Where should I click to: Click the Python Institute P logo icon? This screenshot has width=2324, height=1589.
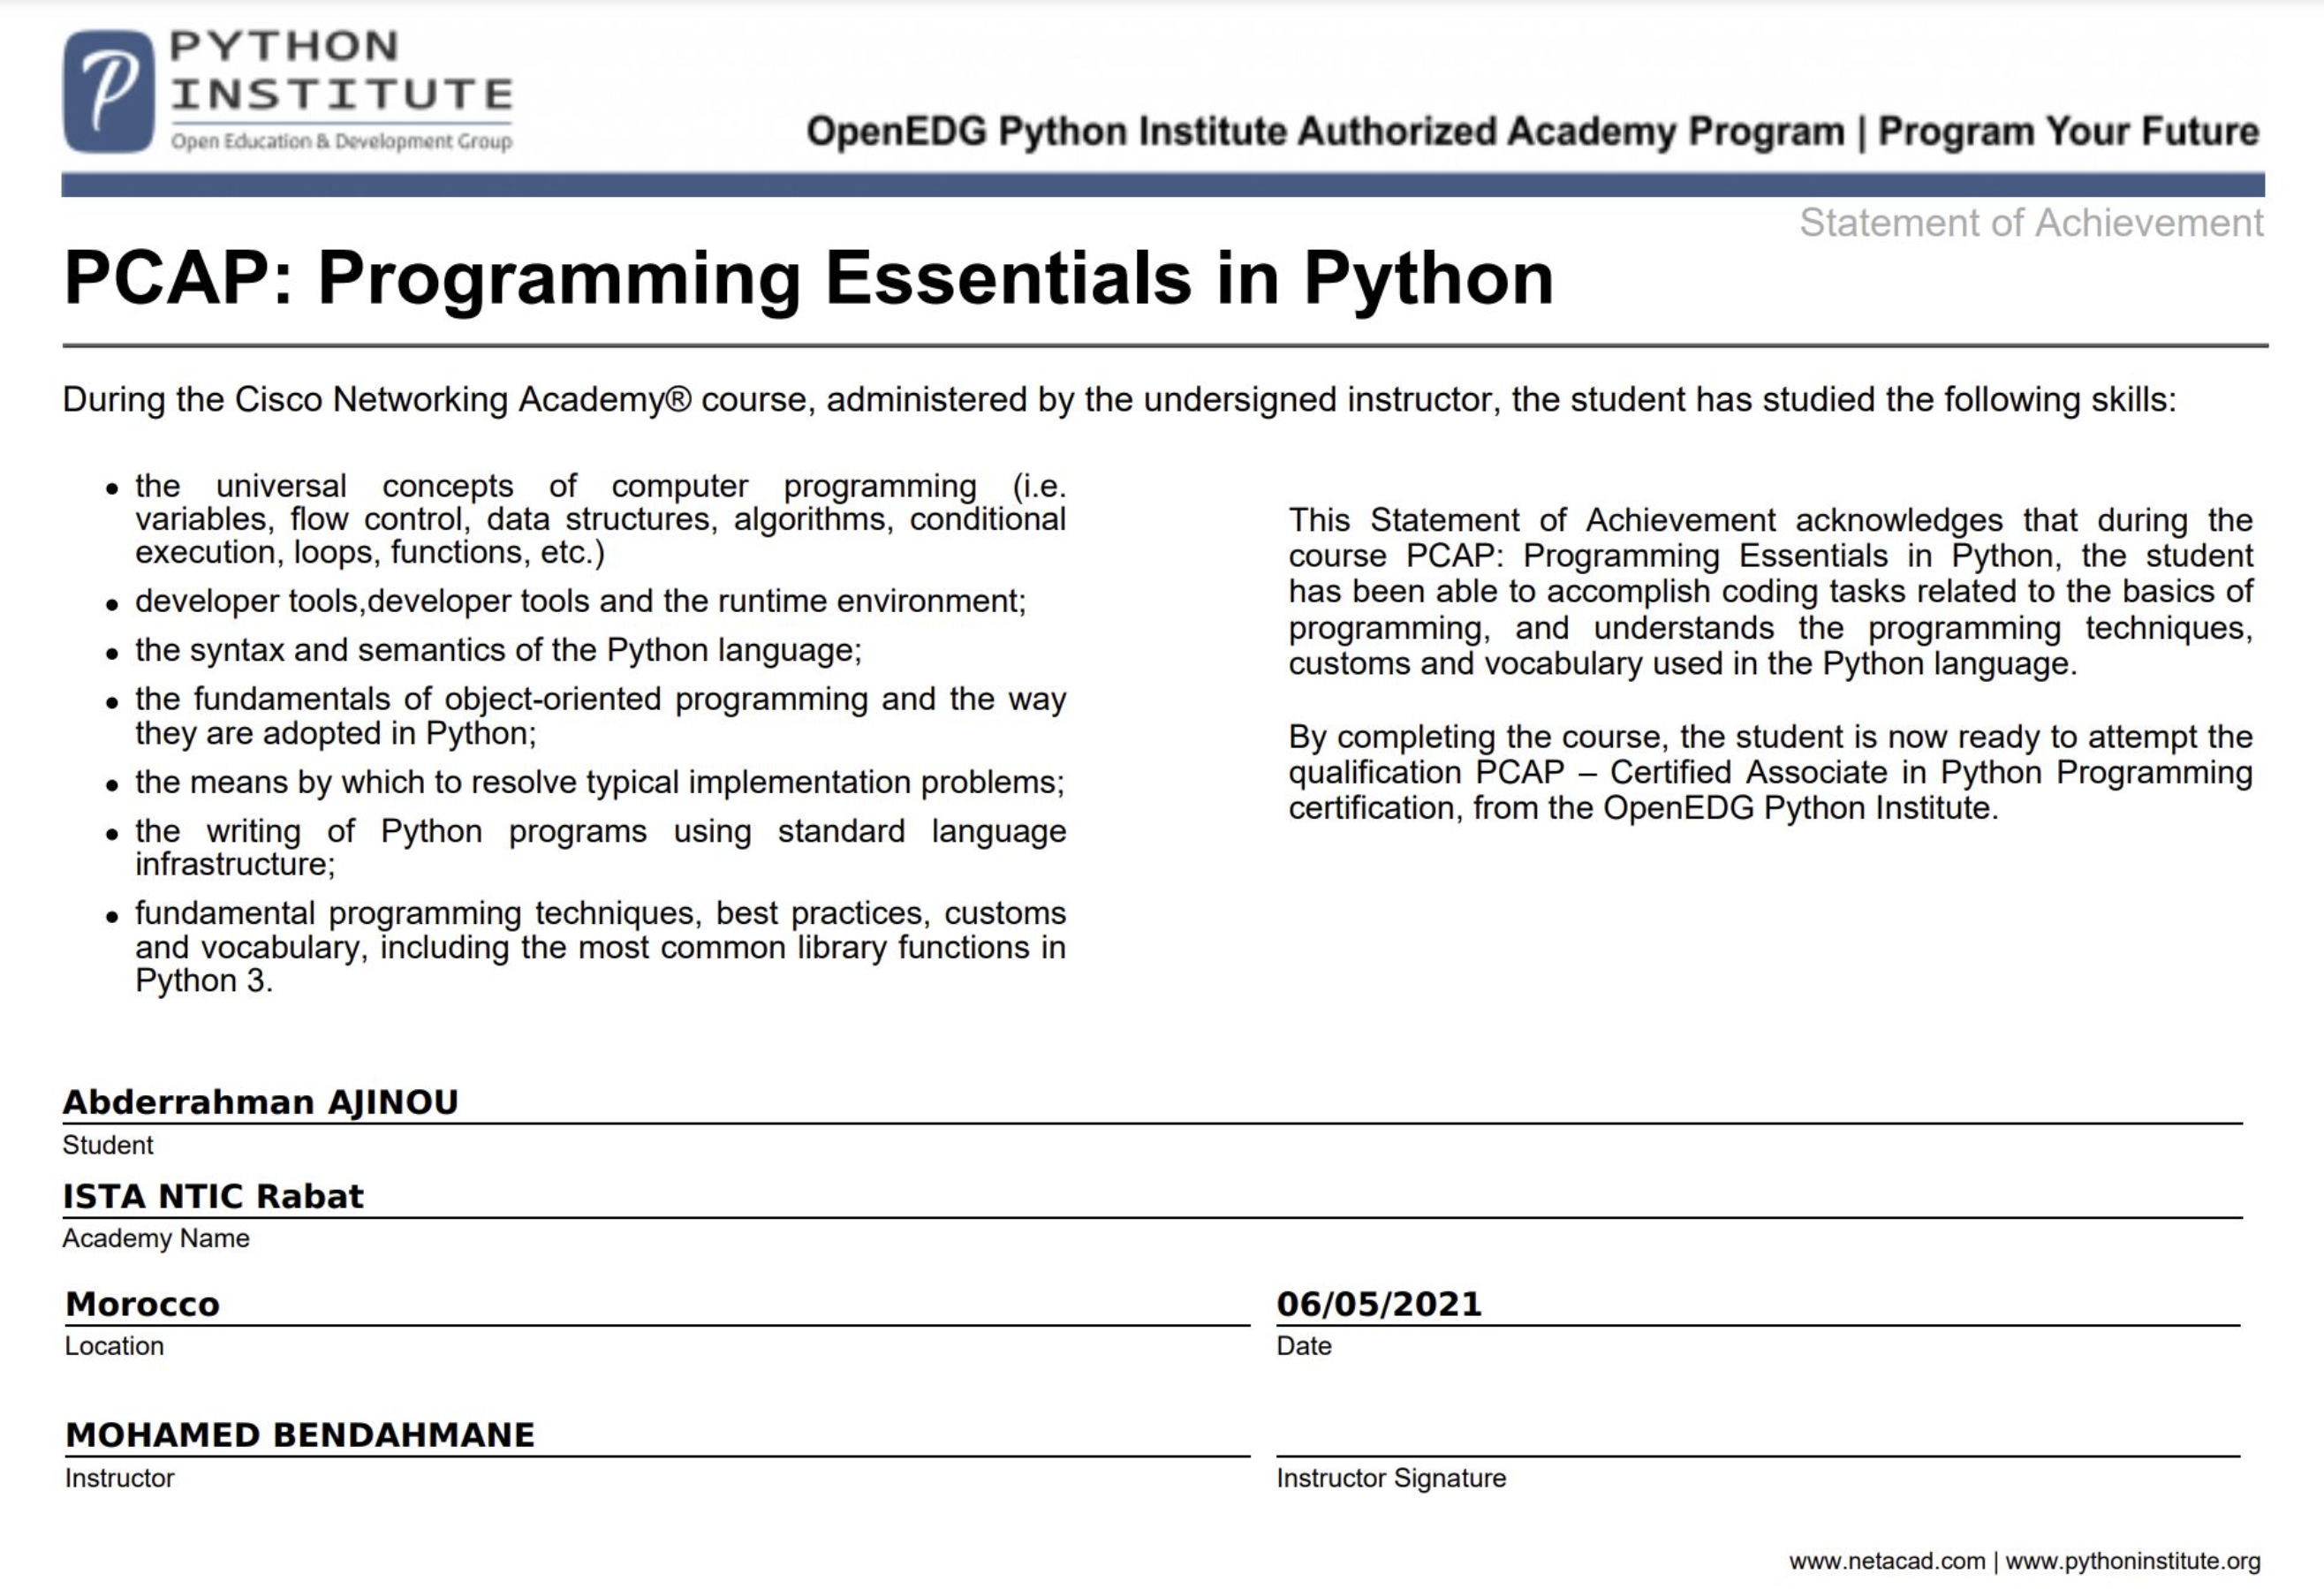click(x=109, y=91)
